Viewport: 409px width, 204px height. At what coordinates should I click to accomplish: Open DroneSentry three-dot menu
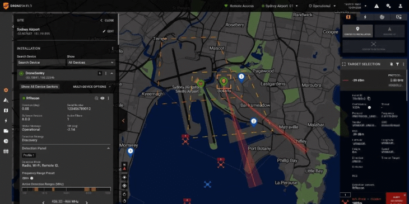coord(106,73)
